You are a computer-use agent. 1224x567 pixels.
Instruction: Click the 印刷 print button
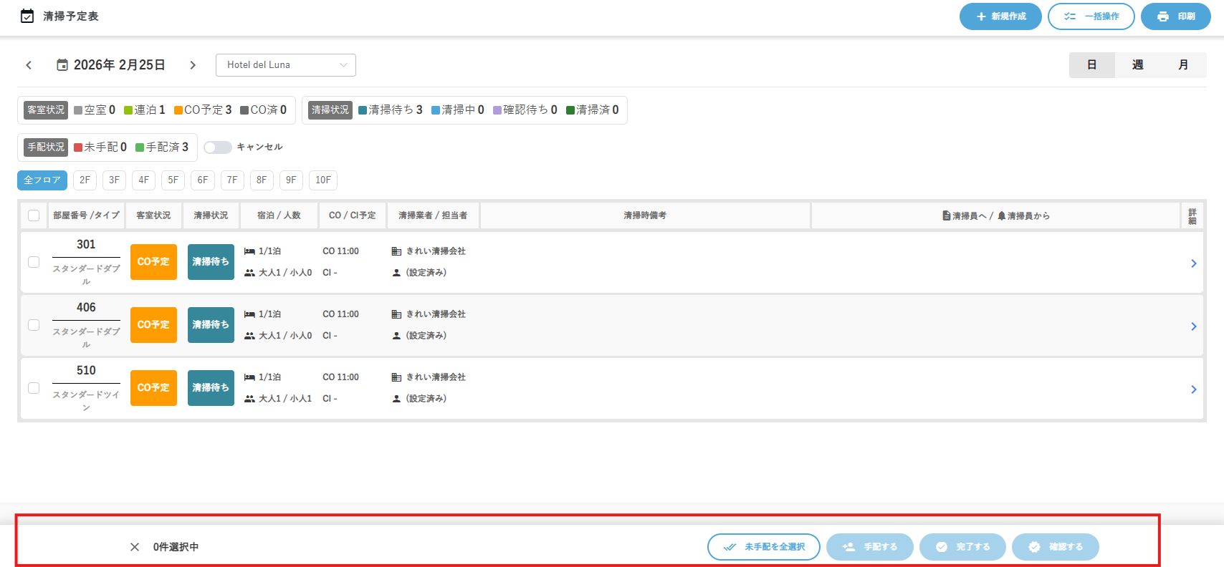pyautogui.click(x=1175, y=16)
